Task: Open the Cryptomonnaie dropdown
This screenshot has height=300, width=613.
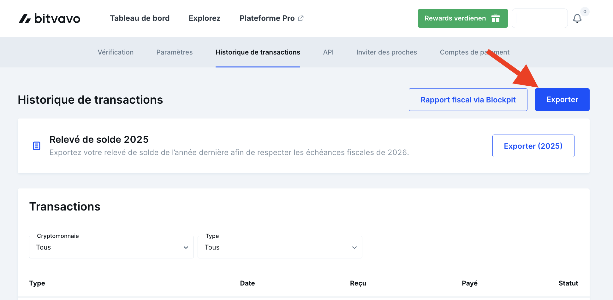Action: click(x=111, y=247)
